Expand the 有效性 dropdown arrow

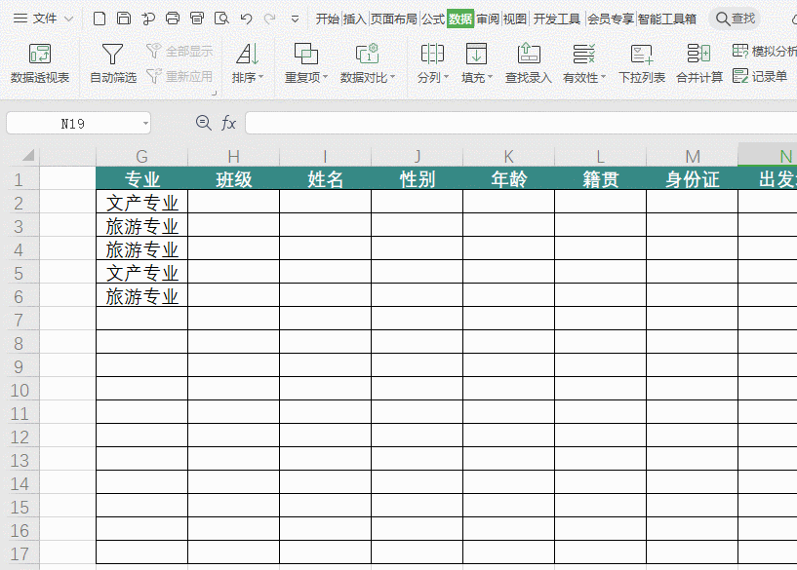603,77
